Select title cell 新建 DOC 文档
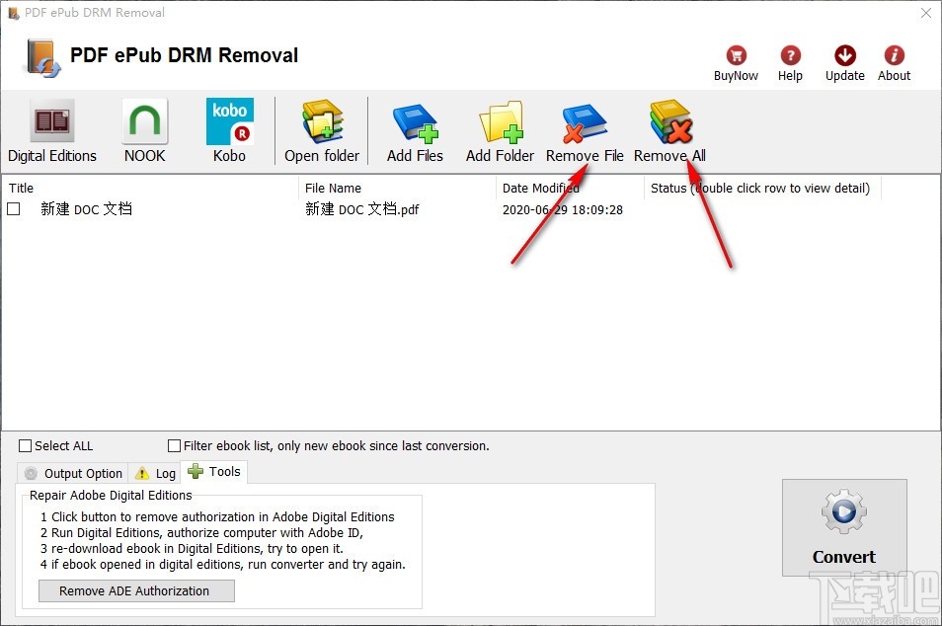Viewport: 942px width, 626px height. tap(87, 209)
